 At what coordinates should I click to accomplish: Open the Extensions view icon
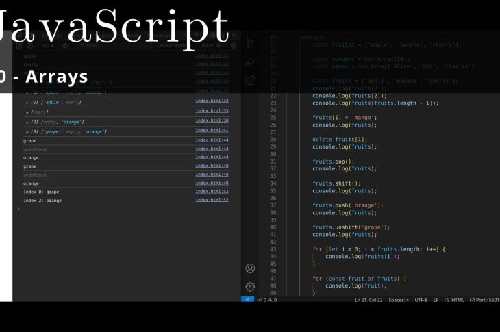point(250,80)
